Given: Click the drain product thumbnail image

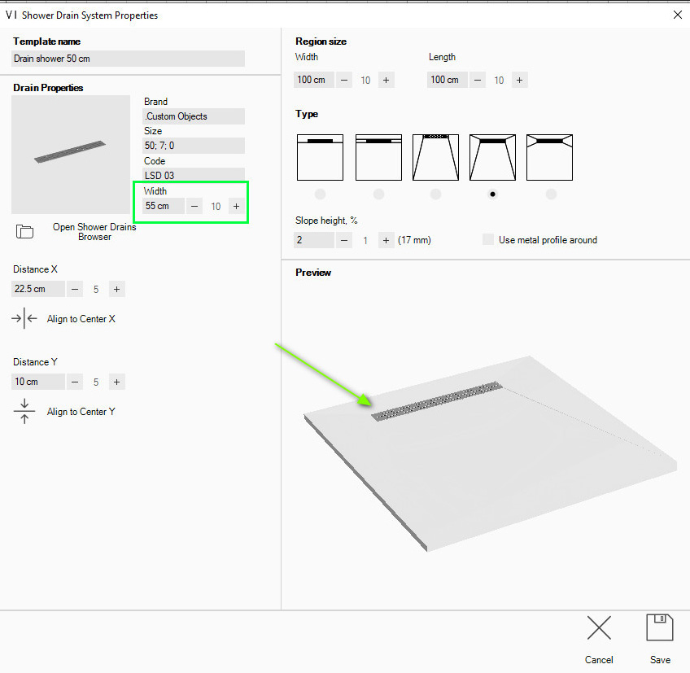Looking at the screenshot, I should (71, 155).
